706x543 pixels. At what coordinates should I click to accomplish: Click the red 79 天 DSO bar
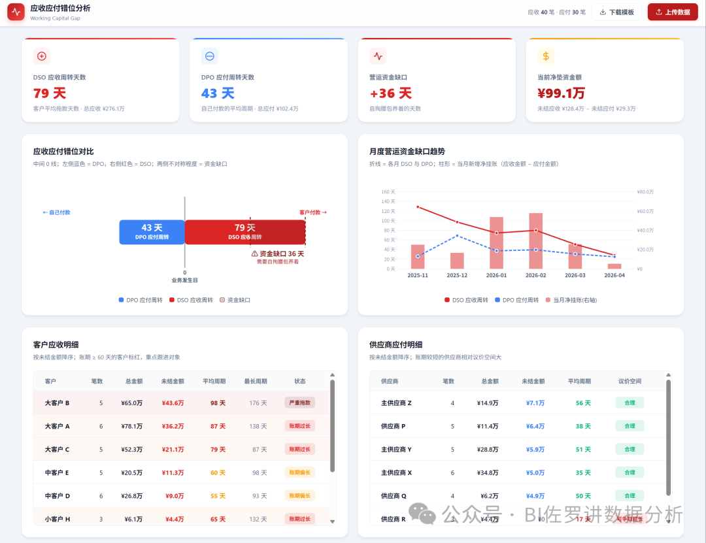(x=245, y=233)
